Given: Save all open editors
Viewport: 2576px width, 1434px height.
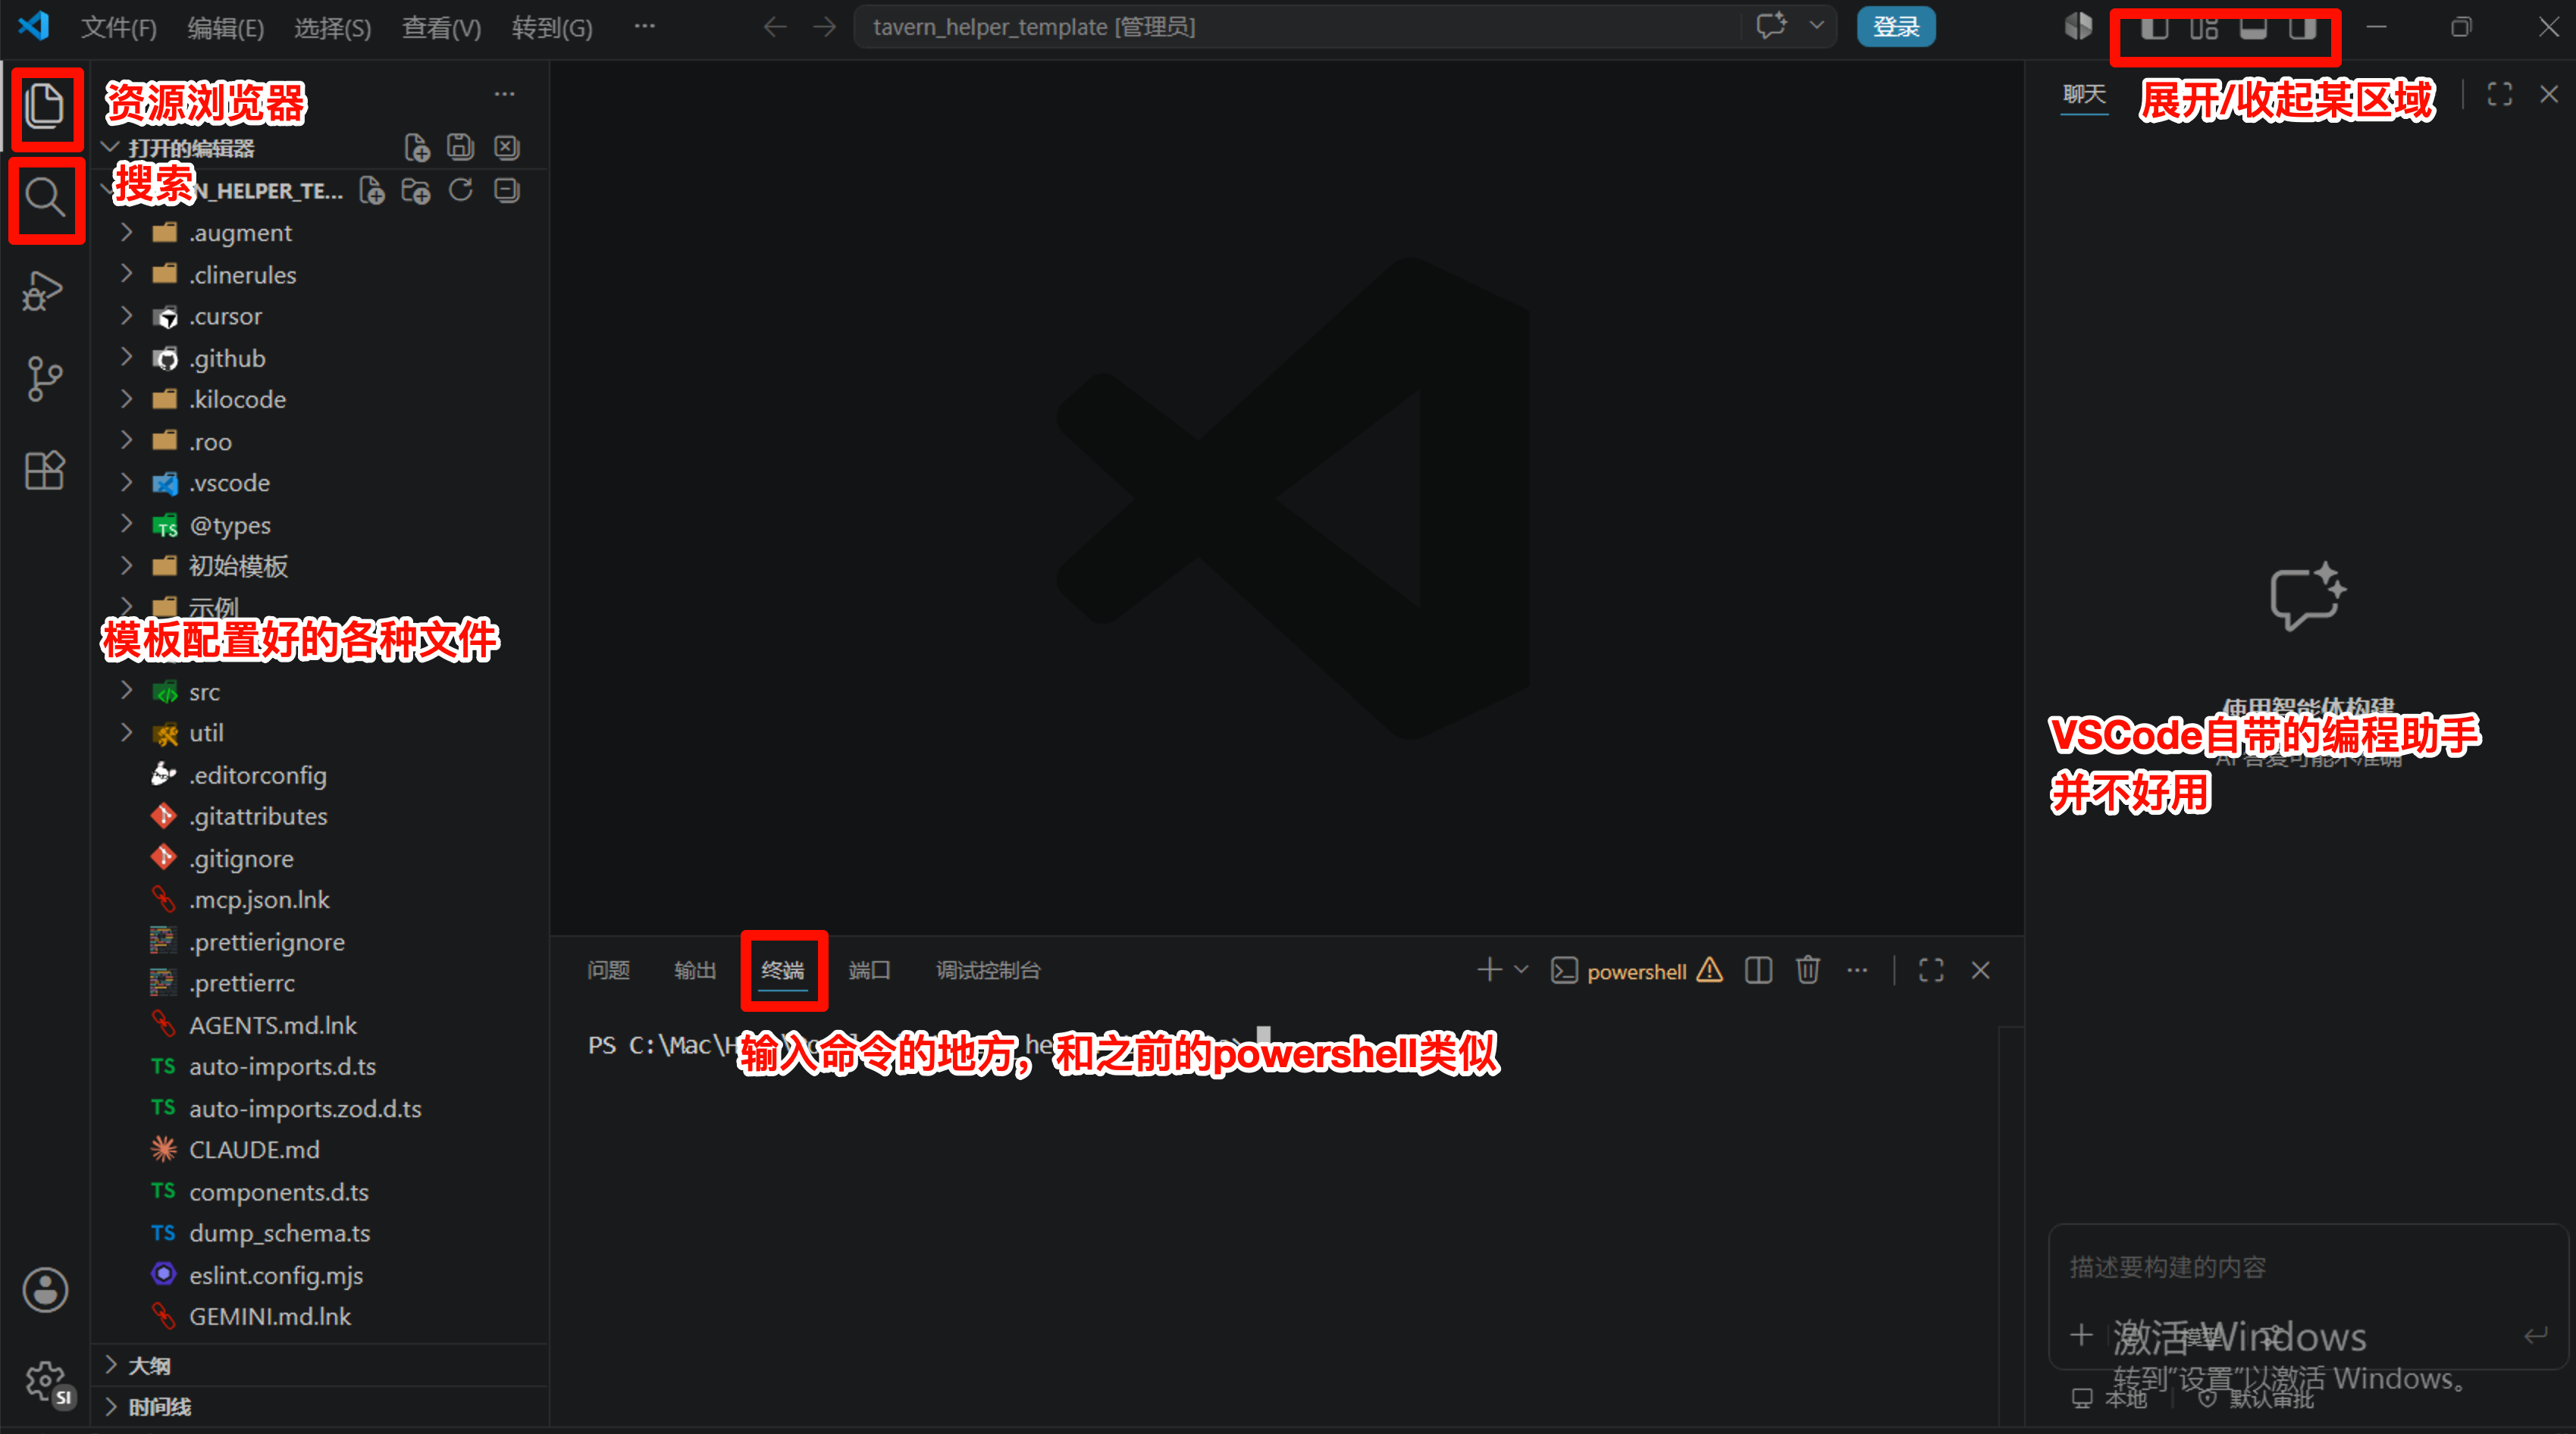Looking at the screenshot, I should point(460,148).
